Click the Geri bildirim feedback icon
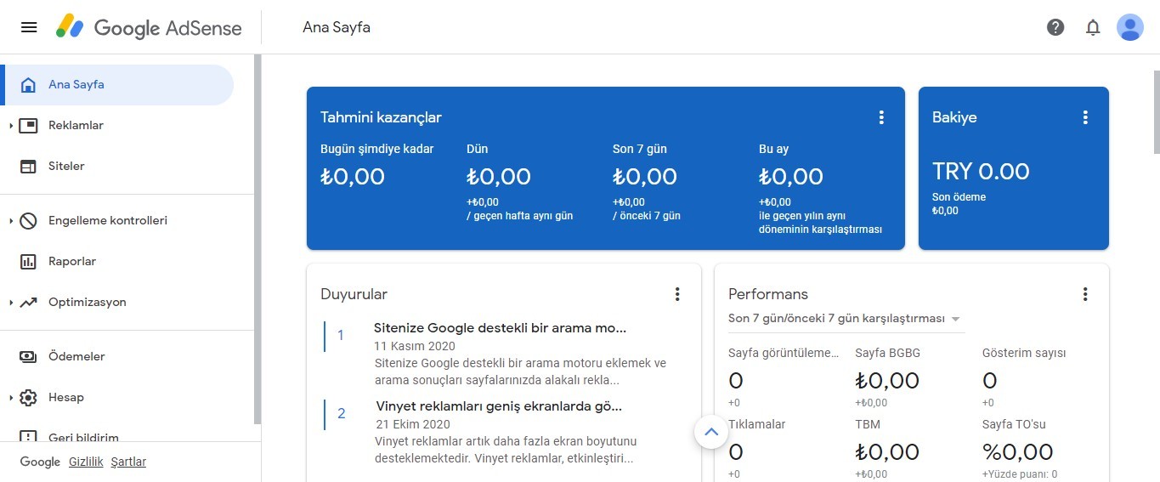This screenshot has height=482, width=1160. (28, 436)
